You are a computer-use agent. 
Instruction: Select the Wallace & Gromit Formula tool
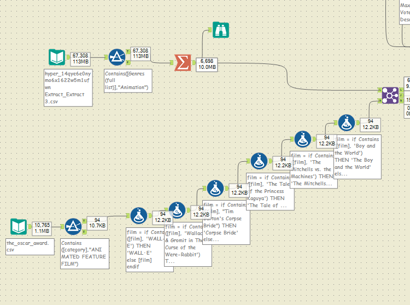[177, 210]
